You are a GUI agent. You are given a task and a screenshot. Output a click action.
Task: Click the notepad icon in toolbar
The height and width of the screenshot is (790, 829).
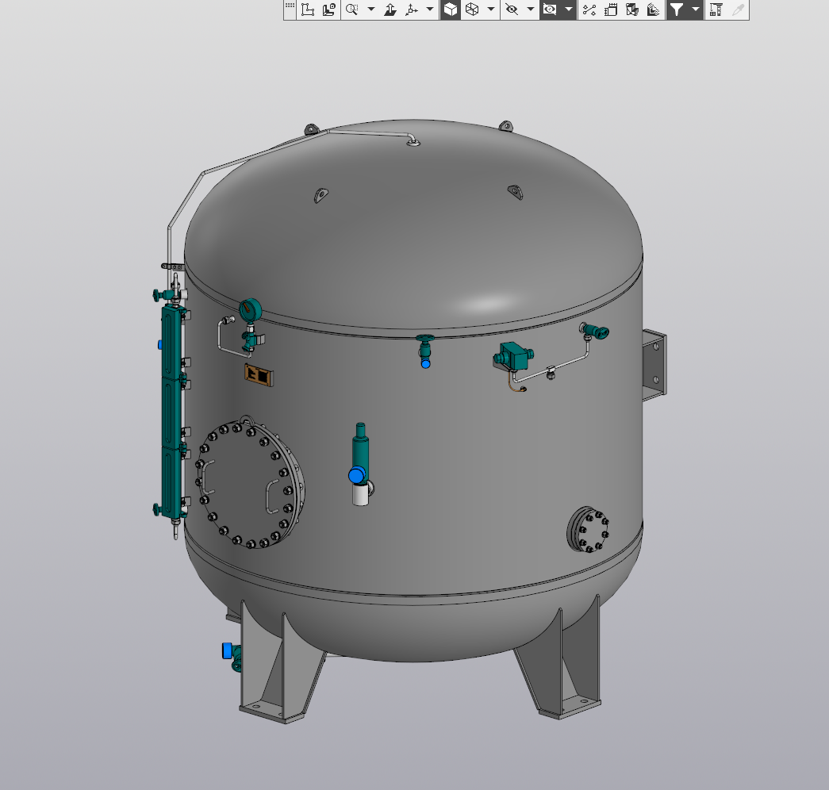click(x=611, y=10)
